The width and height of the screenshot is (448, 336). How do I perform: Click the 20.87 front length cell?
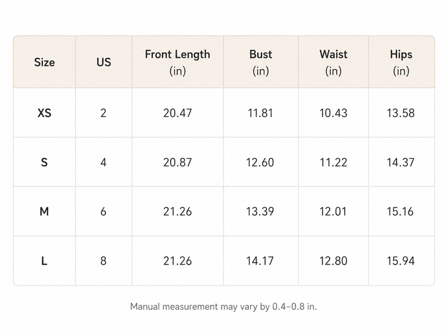(x=178, y=162)
